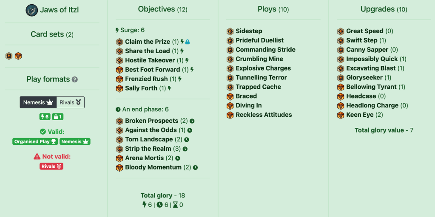Switch play format to Nemesis

coord(38,102)
